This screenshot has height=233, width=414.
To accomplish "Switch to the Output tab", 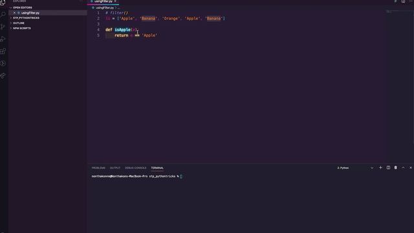I will (115, 168).
